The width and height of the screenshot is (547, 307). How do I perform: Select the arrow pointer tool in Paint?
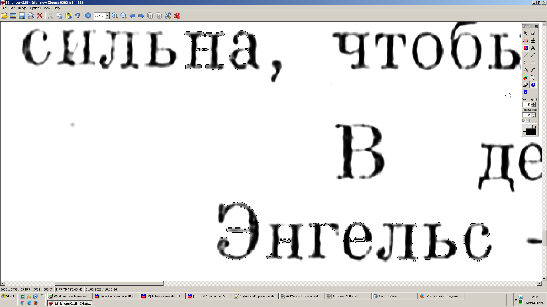pos(526,33)
